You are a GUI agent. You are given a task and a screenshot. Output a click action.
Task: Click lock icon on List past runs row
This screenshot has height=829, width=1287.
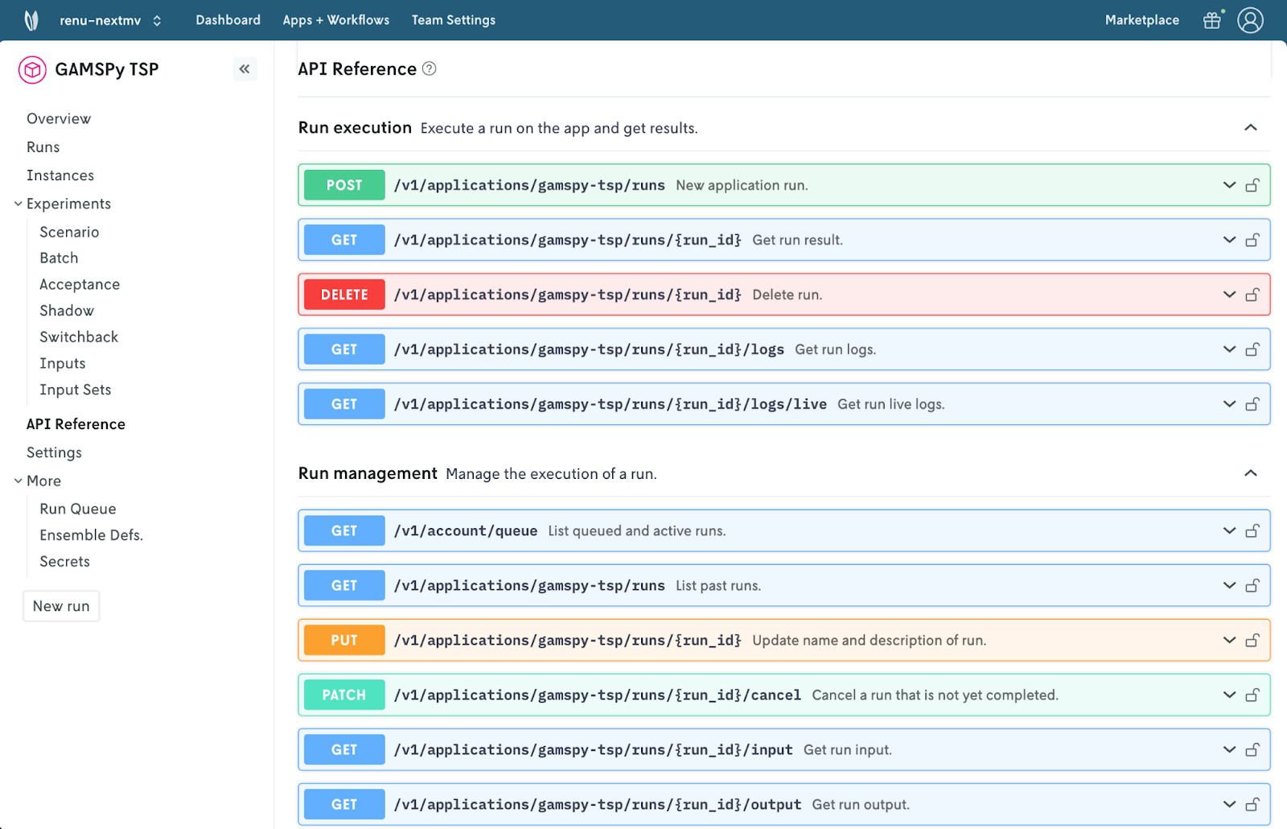pyautogui.click(x=1252, y=585)
